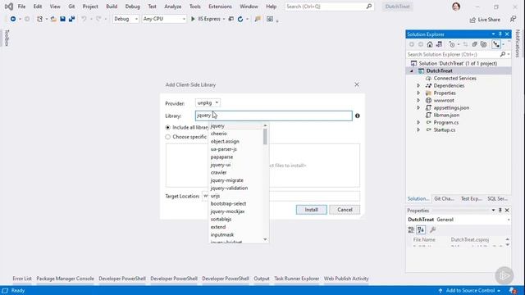
Task: Start debugging with the green play icon
Action: point(193,19)
